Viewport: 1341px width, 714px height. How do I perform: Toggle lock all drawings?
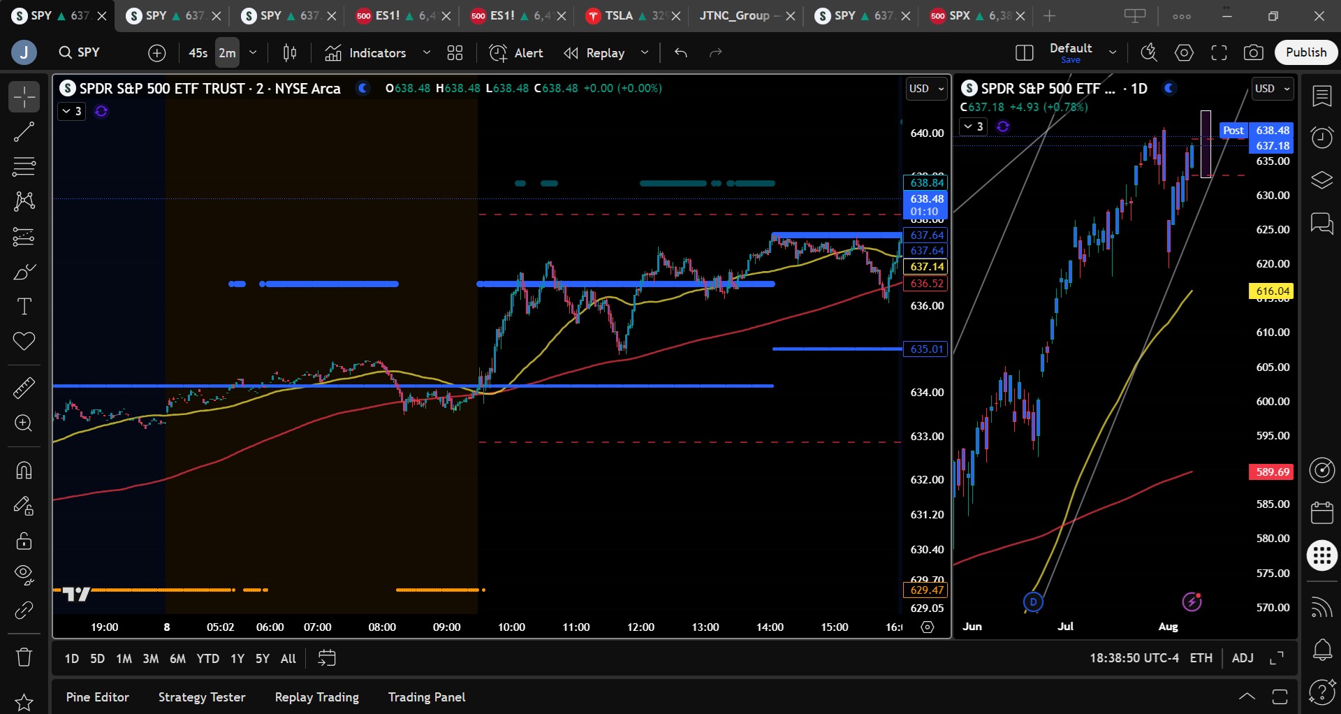(x=24, y=540)
